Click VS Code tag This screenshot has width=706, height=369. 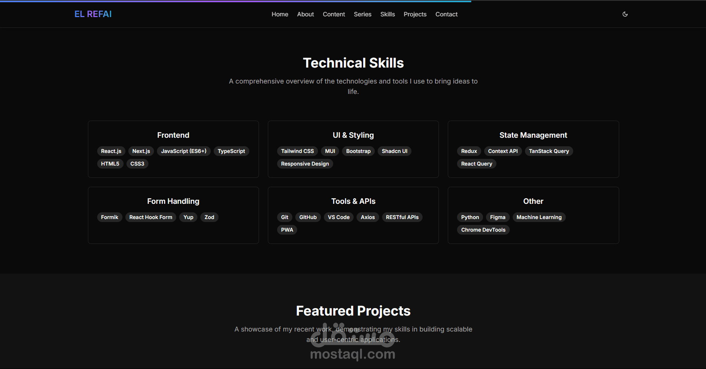tap(339, 217)
